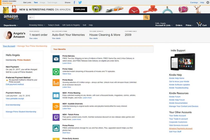Click the Audible Channels icon

56,107
